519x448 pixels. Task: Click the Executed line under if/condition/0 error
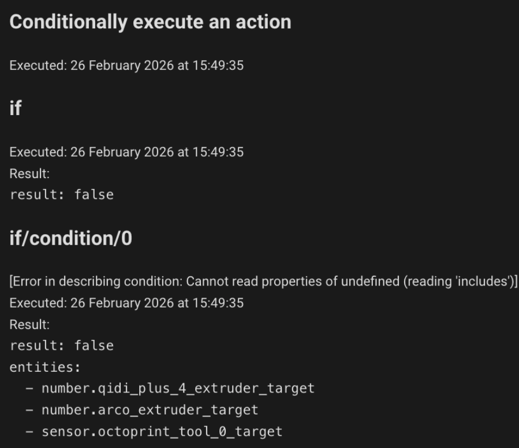(x=126, y=303)
